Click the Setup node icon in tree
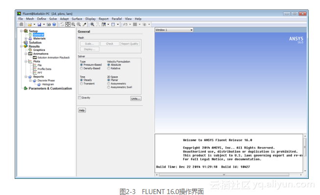 click(25, 31)
